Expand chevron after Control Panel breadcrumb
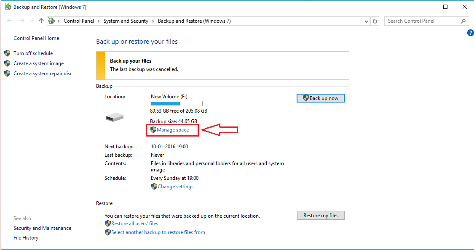474x250 pixels. click(x=99, y=21)
